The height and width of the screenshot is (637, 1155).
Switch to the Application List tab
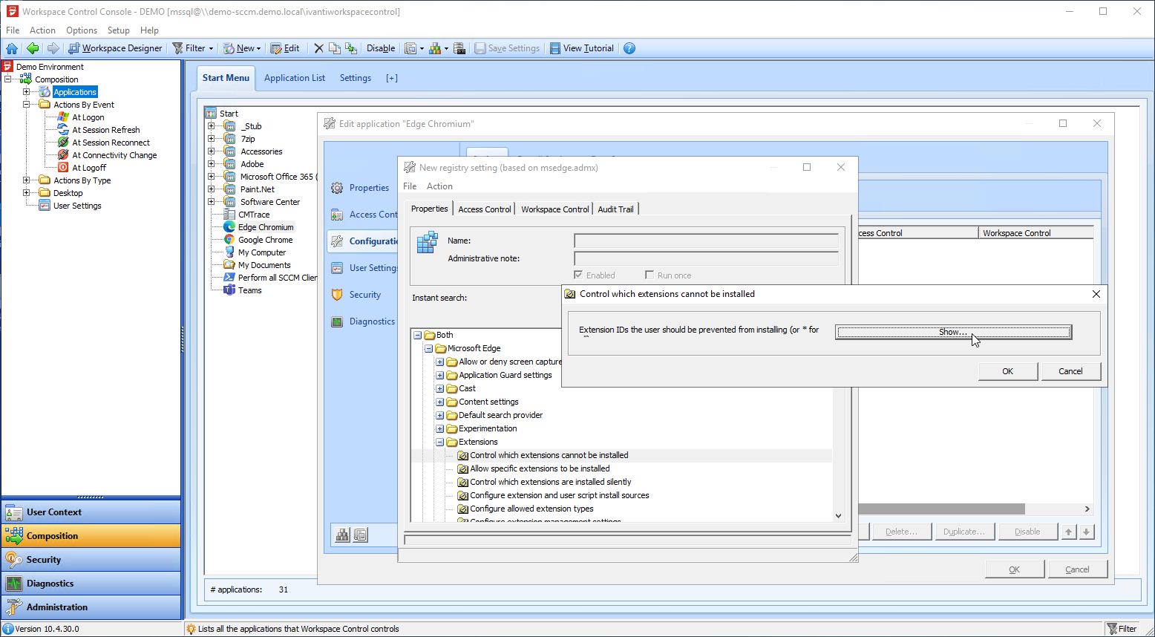point(295,78)
